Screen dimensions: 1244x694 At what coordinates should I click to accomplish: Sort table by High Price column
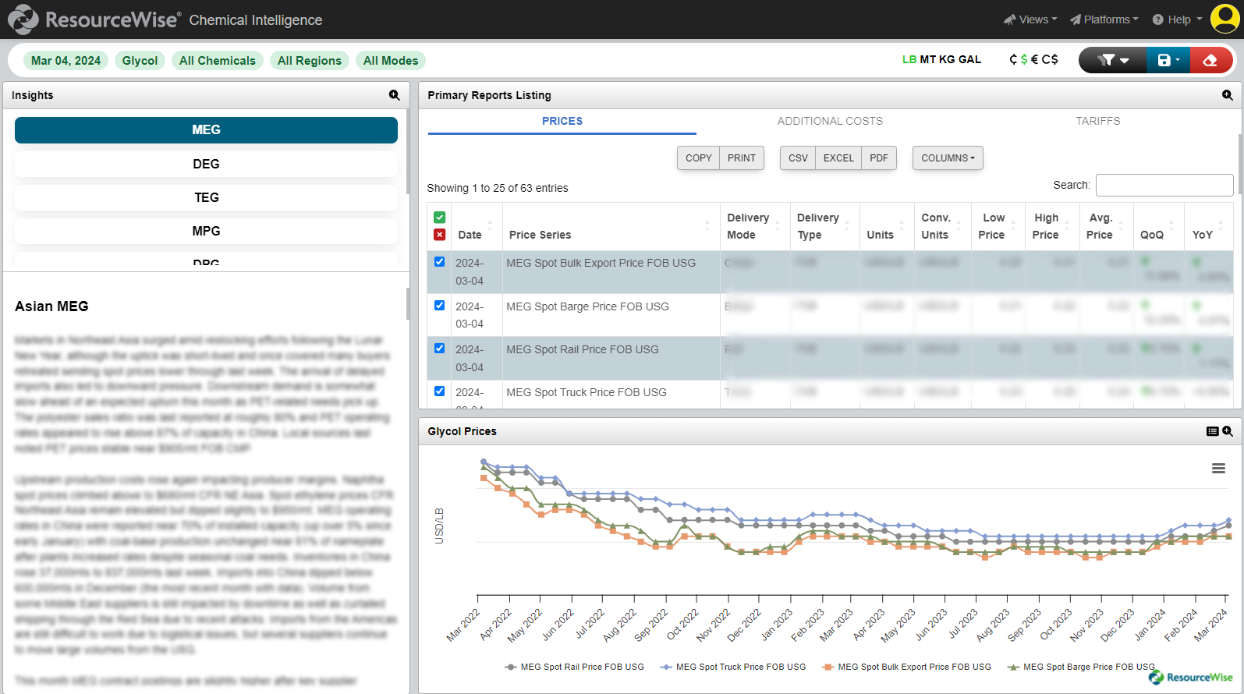point(1052,227)
